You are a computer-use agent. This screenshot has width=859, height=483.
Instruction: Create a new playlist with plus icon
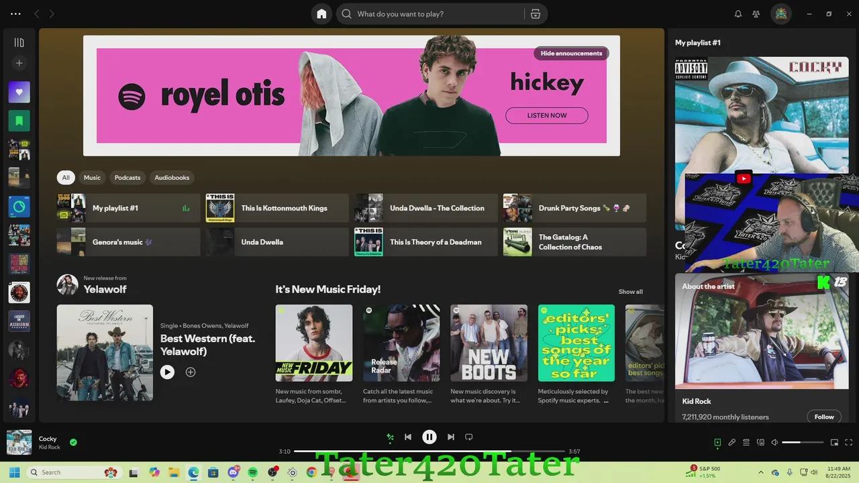tap(19, 63)
